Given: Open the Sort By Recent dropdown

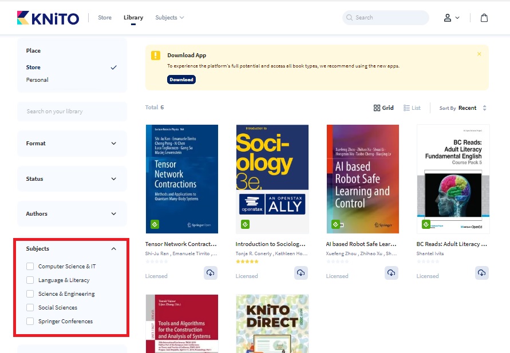Looking at the screenshot, I should click(x=463, y=108).
